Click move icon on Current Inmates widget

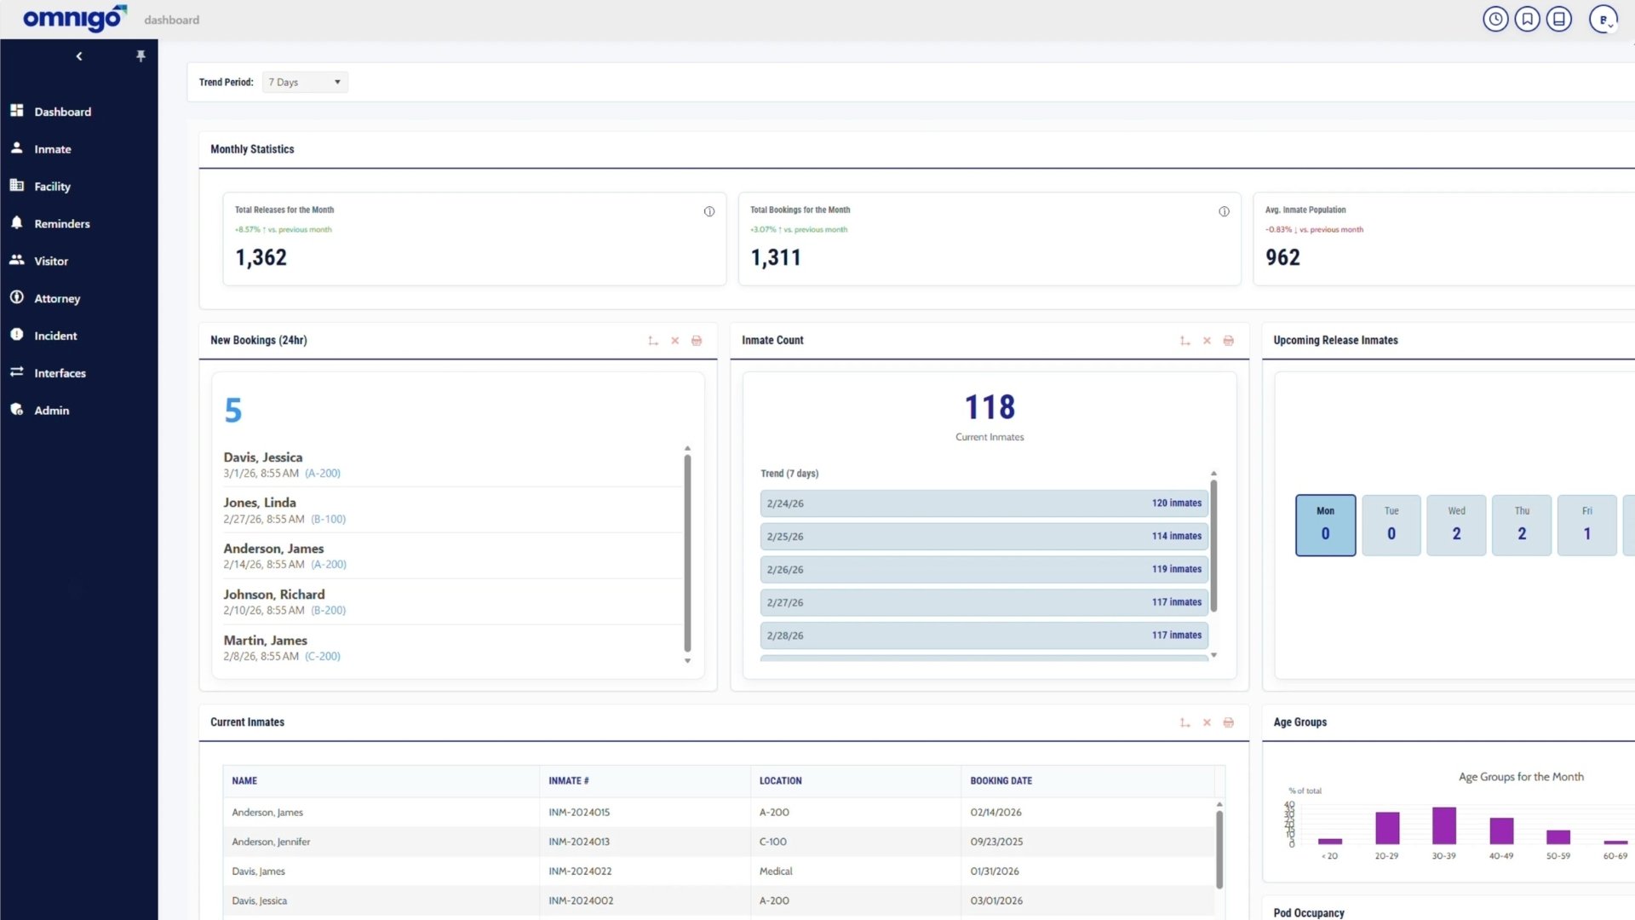1185,722
